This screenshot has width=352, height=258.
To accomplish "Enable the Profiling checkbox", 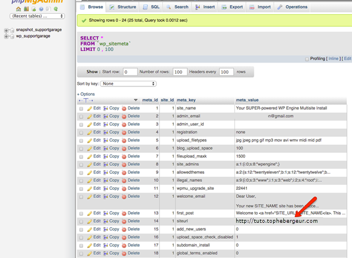I will 307,59.
